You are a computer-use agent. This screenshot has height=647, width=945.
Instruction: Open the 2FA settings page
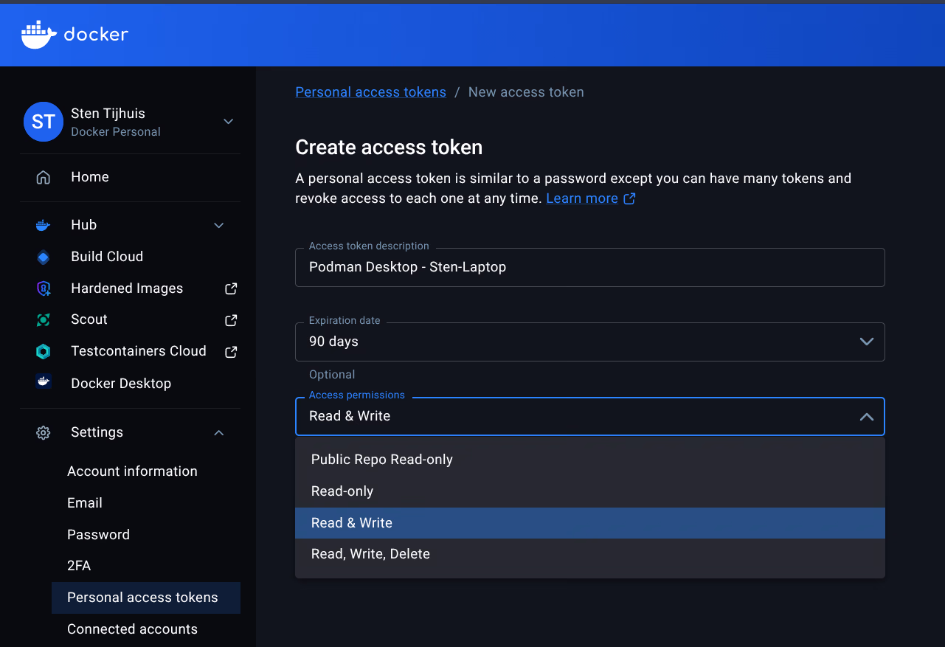tap(79, 566)
